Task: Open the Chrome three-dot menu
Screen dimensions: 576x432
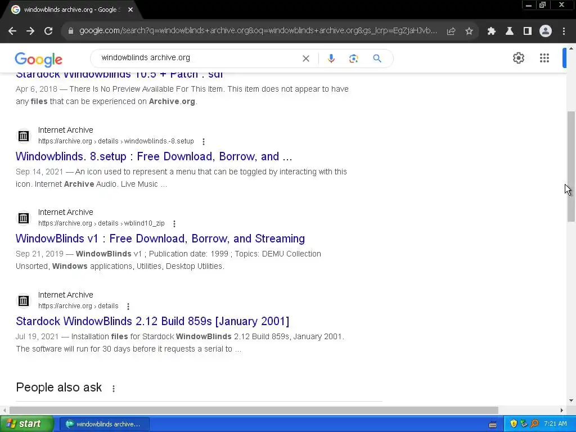Action: [564, 31]
